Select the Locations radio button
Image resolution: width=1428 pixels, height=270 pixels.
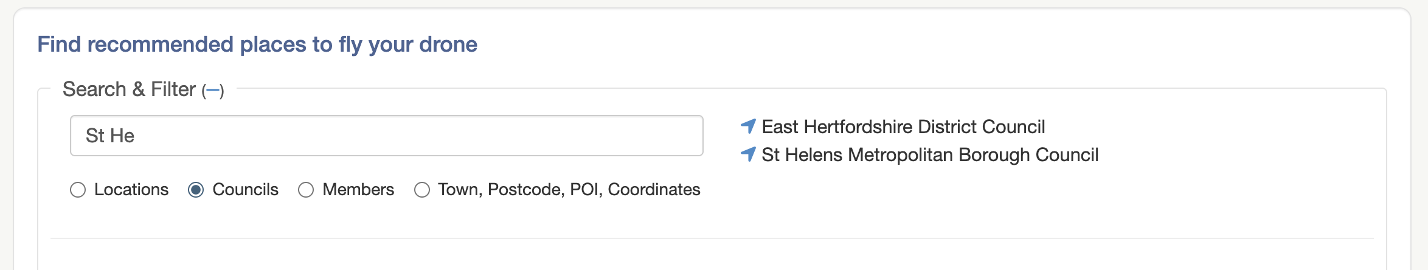point(78,190)
